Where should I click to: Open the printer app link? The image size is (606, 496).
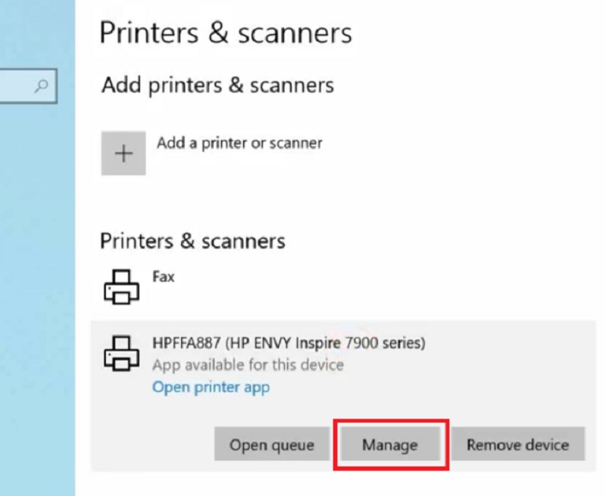[x=211, y=387]
